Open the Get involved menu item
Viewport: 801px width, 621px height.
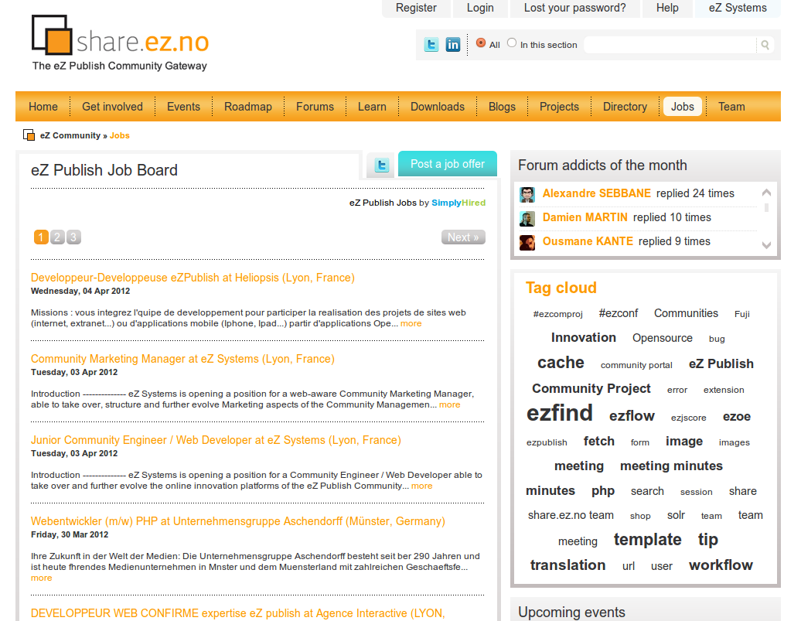[112, 107]
